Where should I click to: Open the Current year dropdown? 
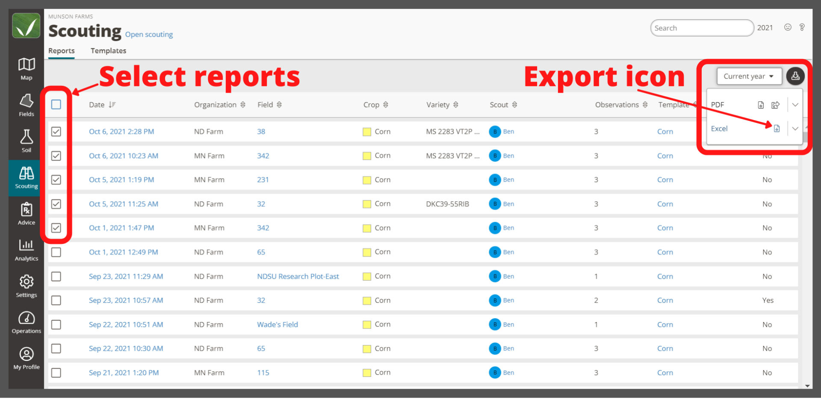click(749, 76)
